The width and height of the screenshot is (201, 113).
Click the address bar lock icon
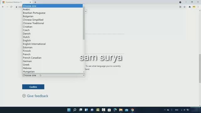pos(16,7)
